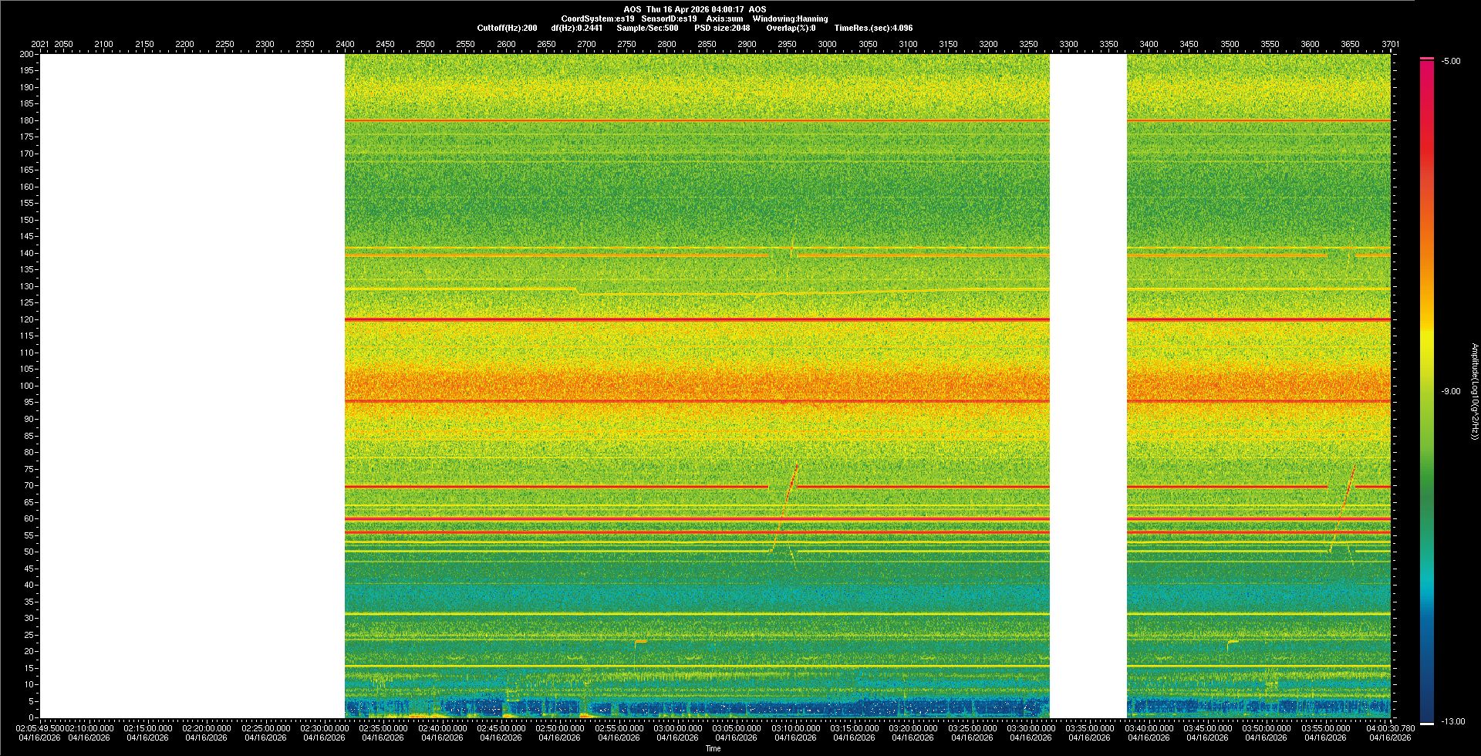Click the 3000 tick on the top axis
The height and width of the screenshot is (756, 1481).
pyautogui.click(x=827, y=44)
